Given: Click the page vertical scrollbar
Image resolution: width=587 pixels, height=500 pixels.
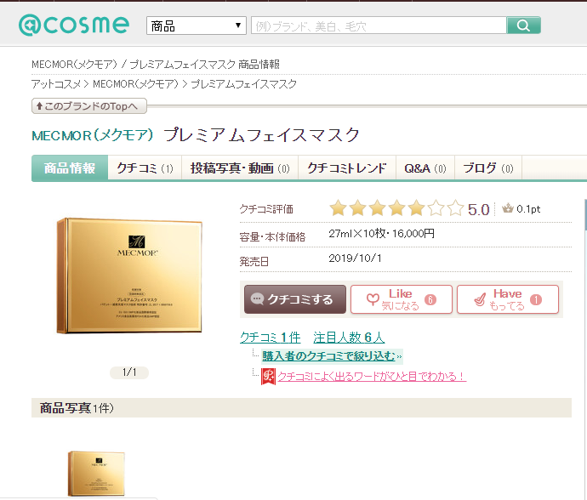Looking at the screenshot, I should click(585, 217).
